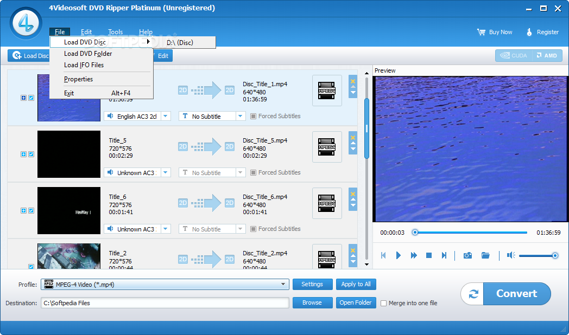Enable Forced Subtitles for Disc_Title_6
Screen dimensions: 569x335
(x=254, y=229)
